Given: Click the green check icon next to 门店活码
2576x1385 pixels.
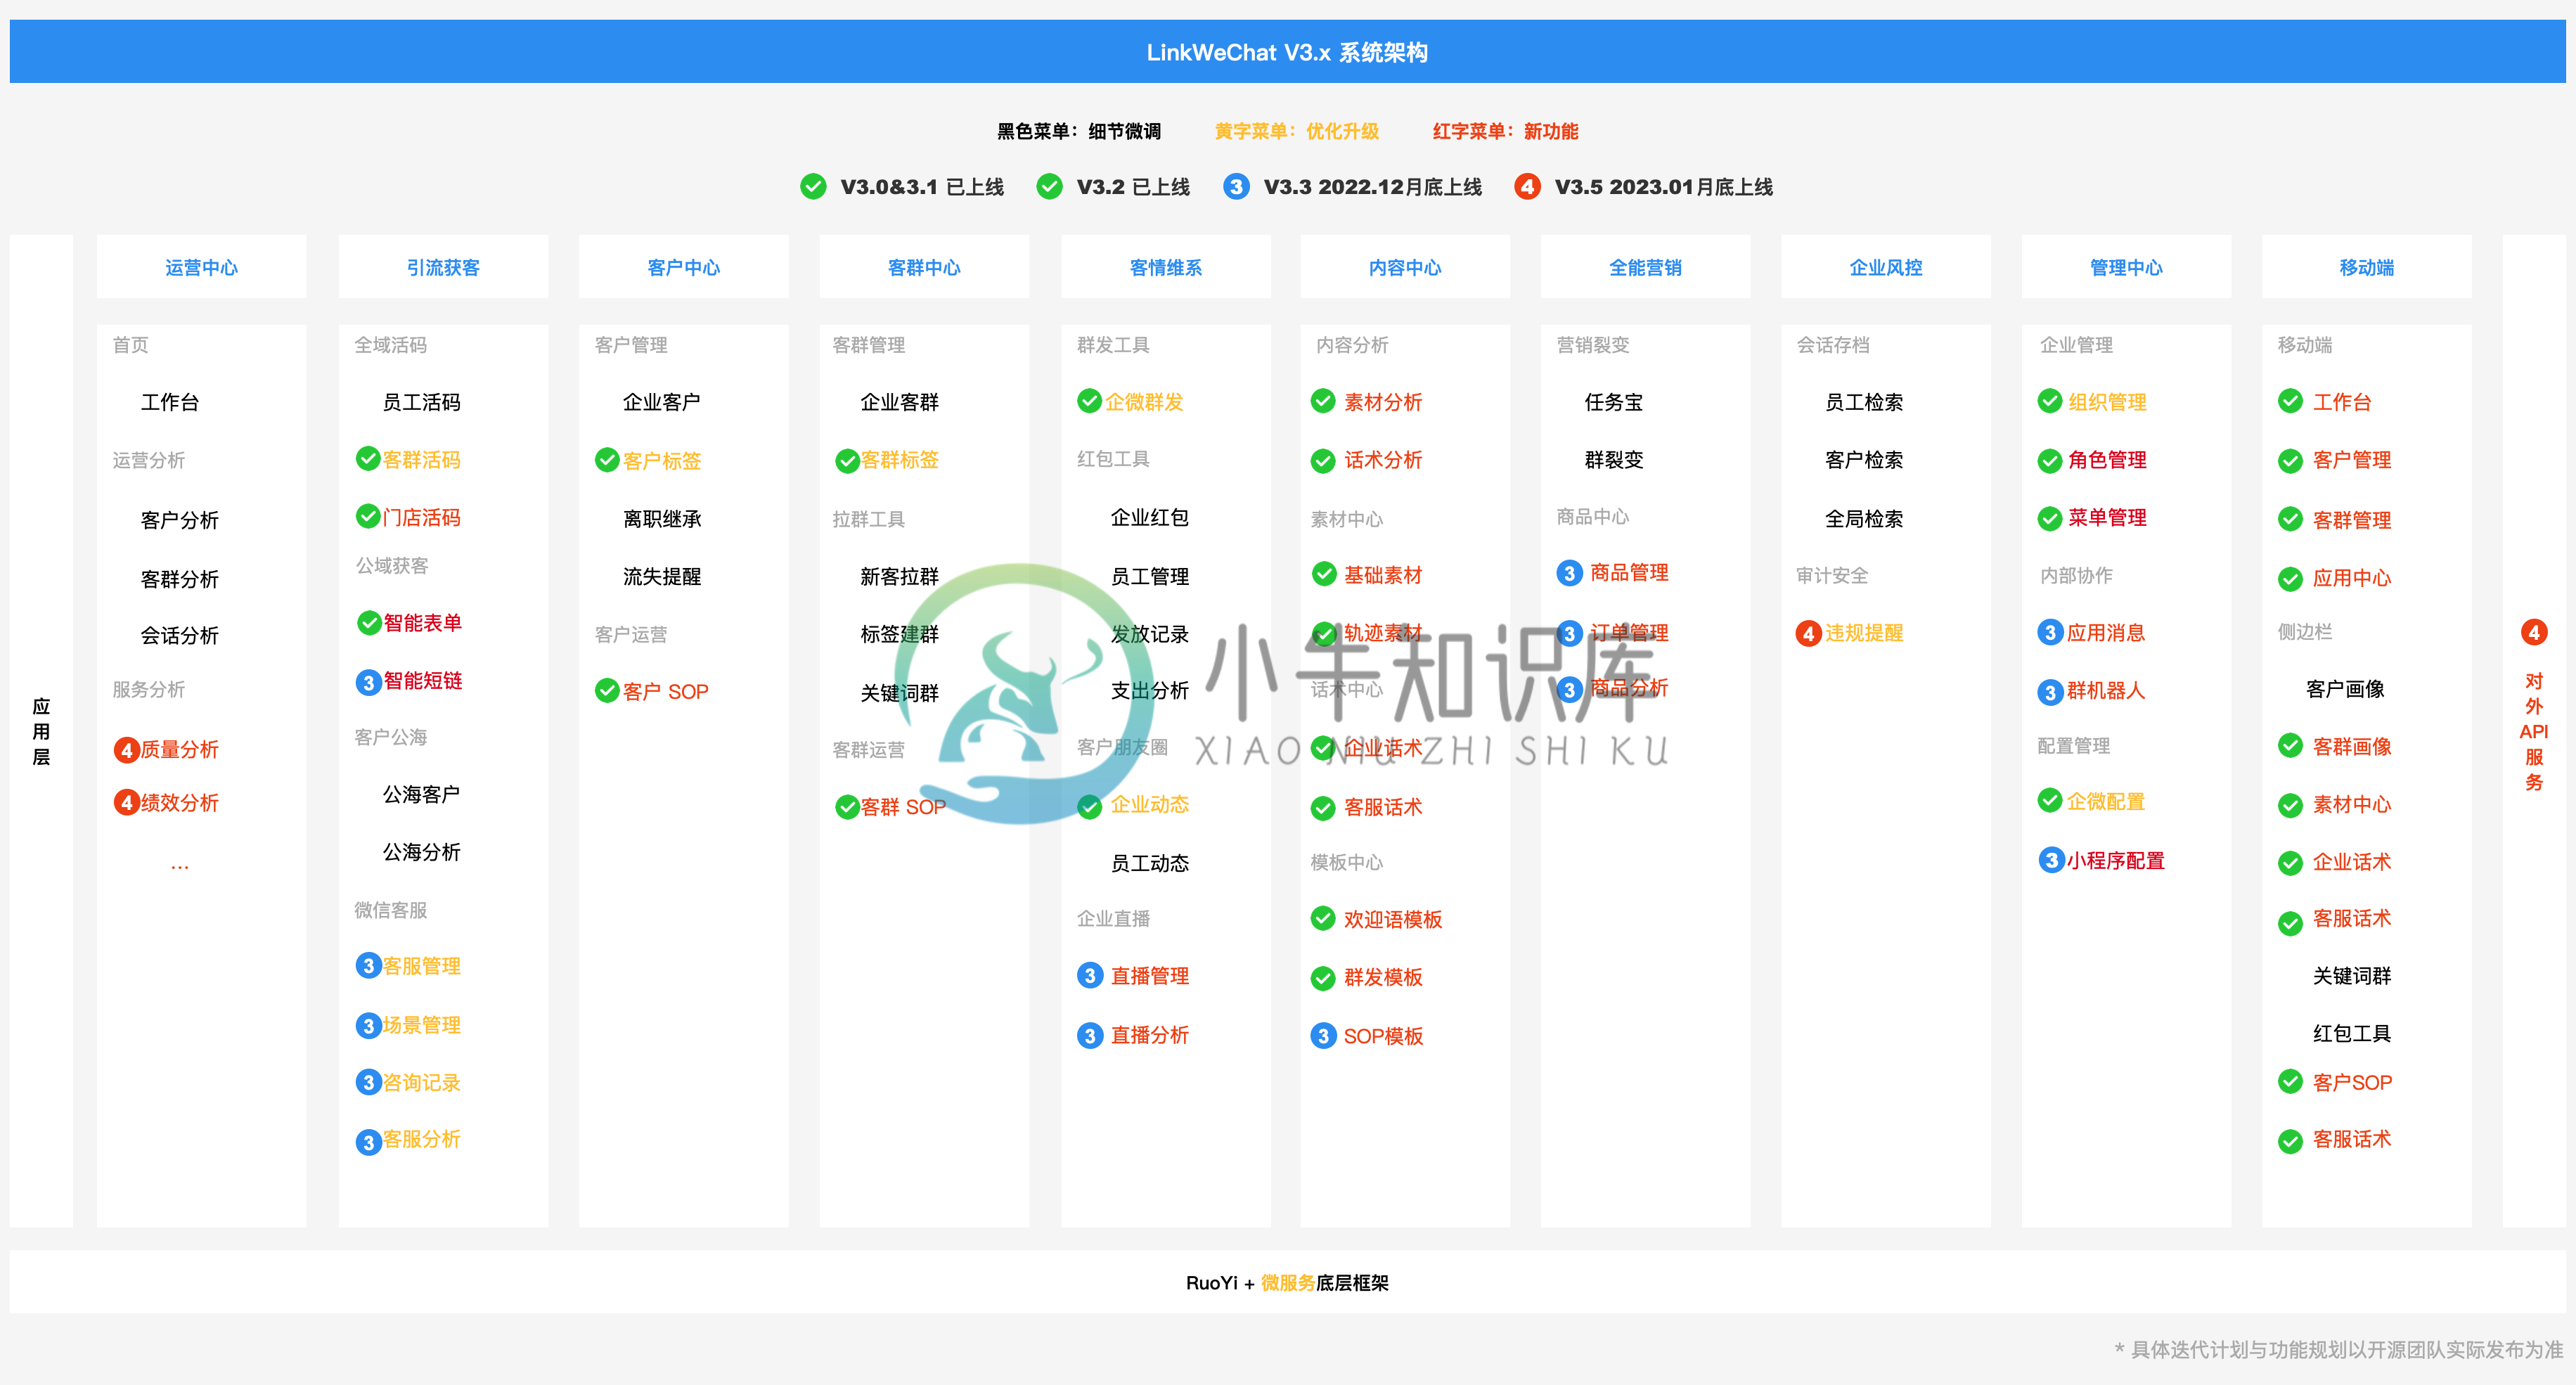Looking at the screenshot, I should pos(368,516).
